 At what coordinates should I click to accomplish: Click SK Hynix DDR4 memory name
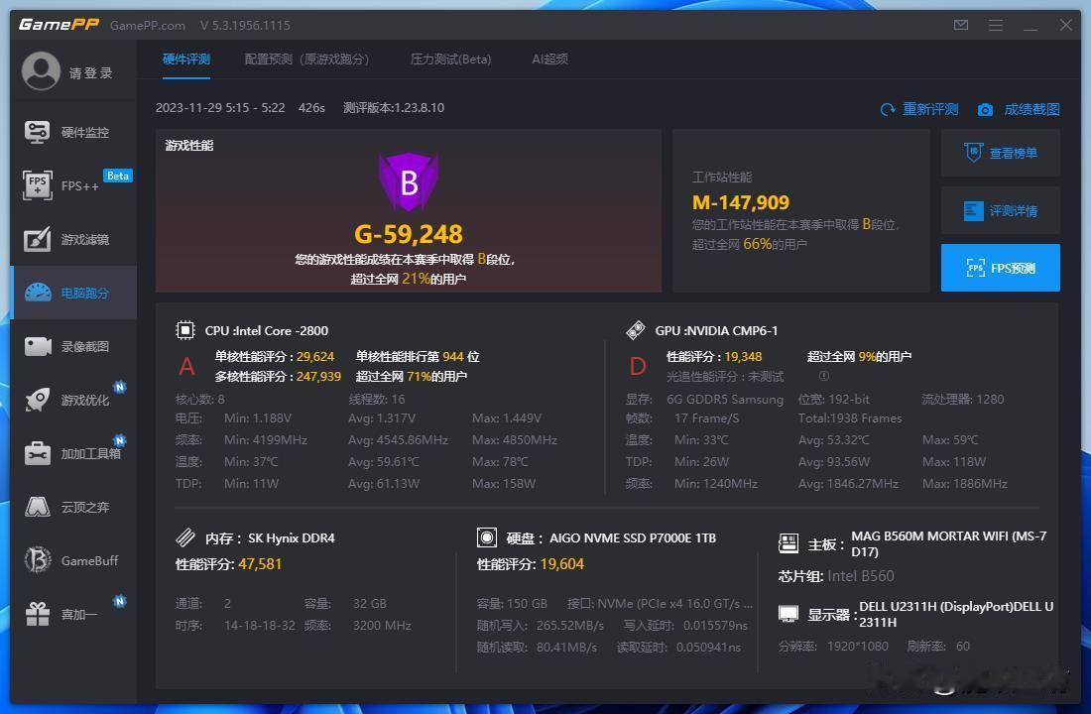click(x=292, y=537)
